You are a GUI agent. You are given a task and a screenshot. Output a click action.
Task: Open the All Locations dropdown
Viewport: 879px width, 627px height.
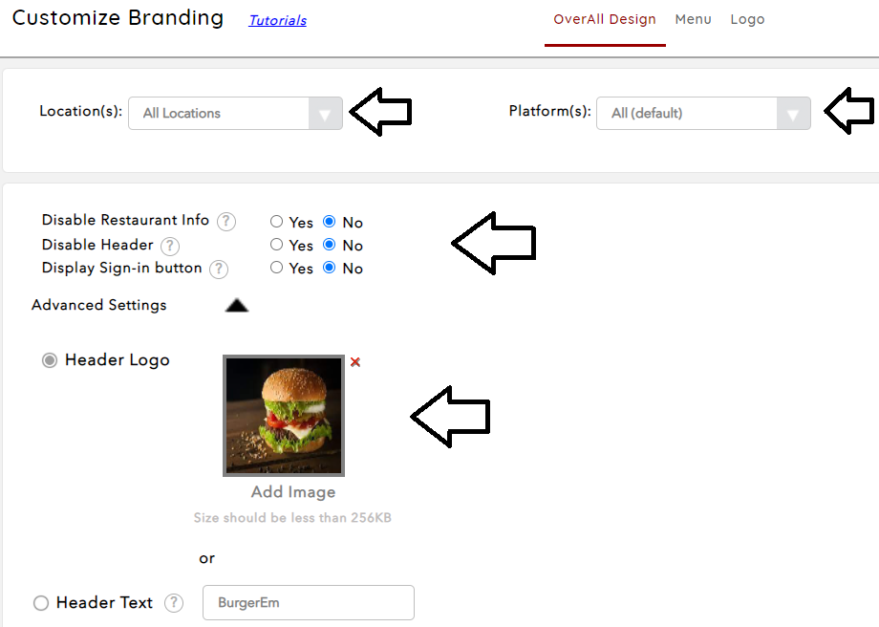click(235, 114)
